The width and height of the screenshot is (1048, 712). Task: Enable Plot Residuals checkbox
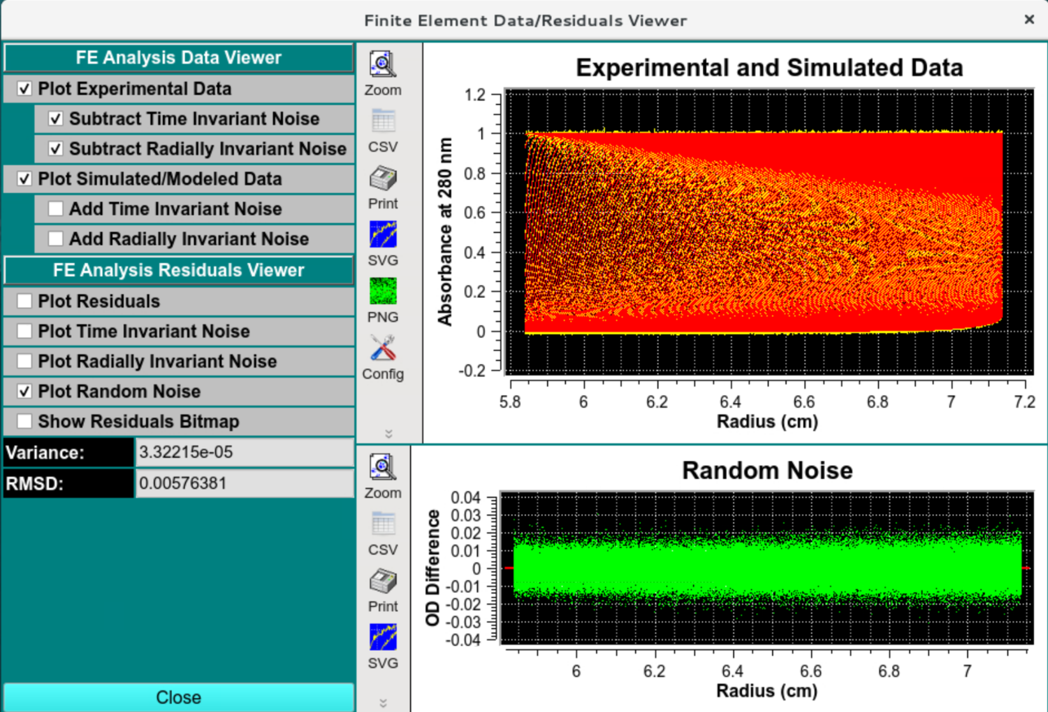pyautogui.click(x=24, y=301)
